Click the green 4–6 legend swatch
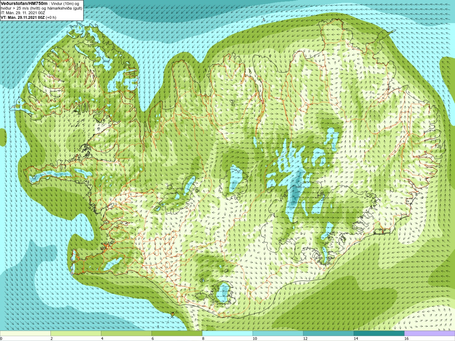This screenshot has height=341, width=455. coord(126,334)
